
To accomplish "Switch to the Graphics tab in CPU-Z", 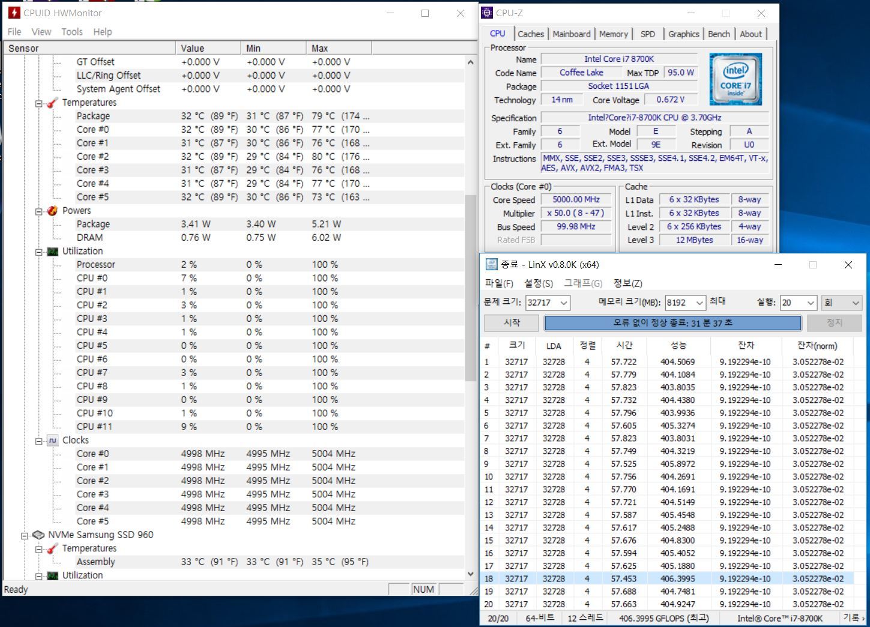I will [684, 34].
